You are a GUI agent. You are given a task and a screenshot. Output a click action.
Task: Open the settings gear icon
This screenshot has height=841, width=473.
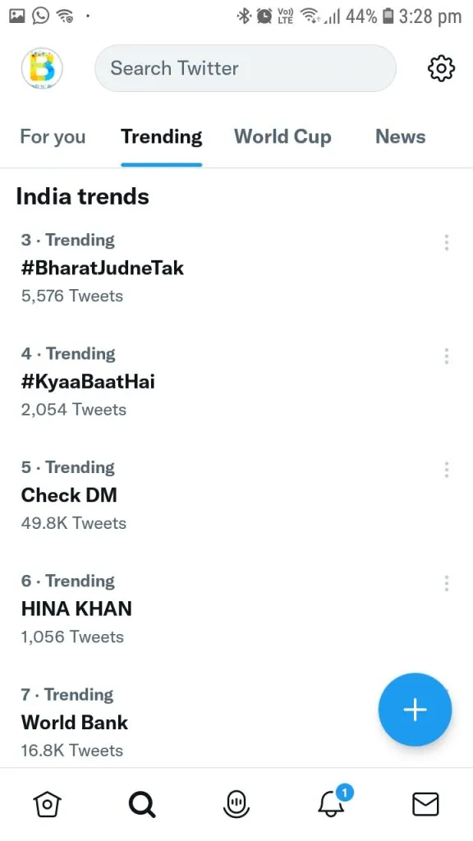click(441, 69)
